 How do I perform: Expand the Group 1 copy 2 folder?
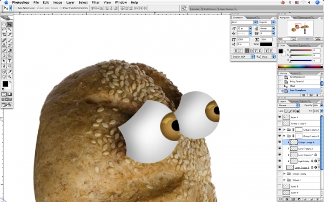[285, 130]
